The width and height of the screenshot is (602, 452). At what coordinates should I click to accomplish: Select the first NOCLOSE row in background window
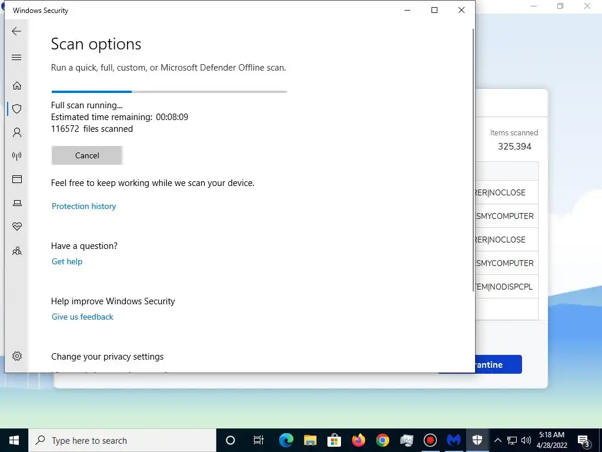pos(506,192)
